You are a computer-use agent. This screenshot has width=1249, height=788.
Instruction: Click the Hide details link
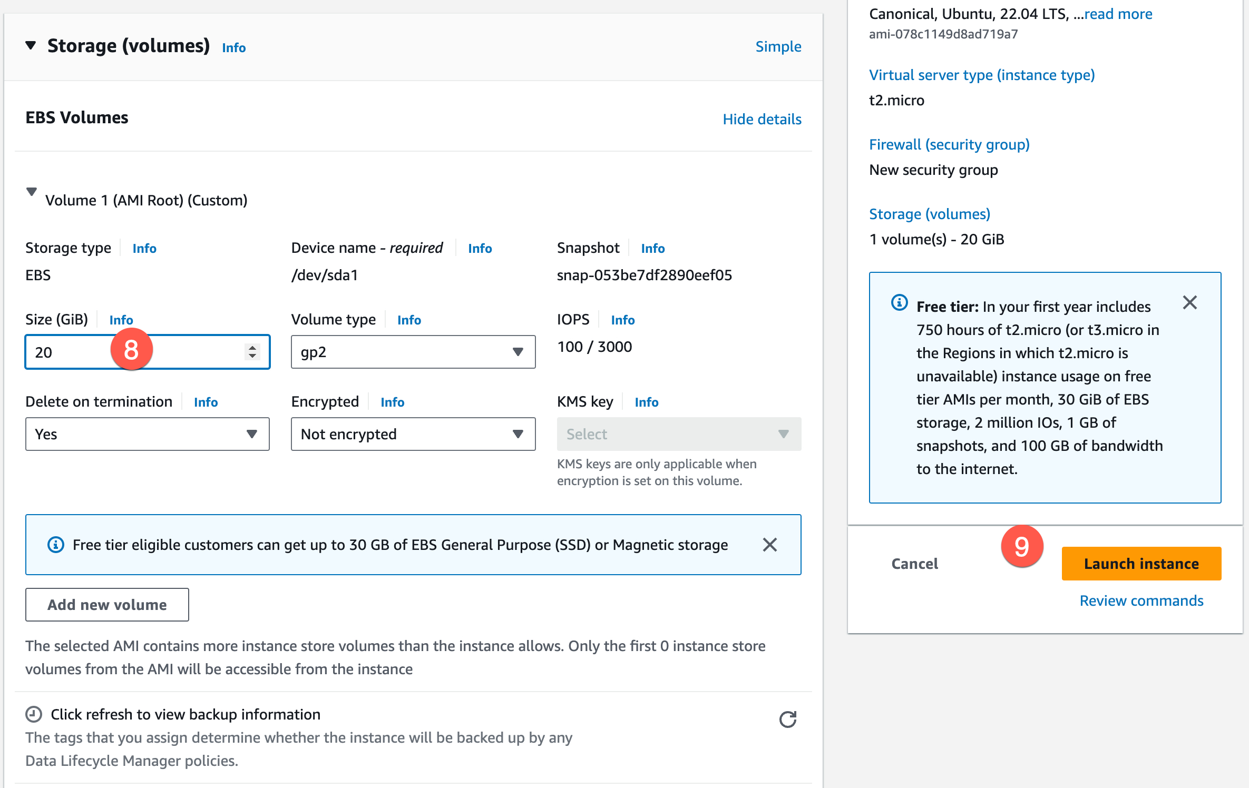[x=762, y=119]
